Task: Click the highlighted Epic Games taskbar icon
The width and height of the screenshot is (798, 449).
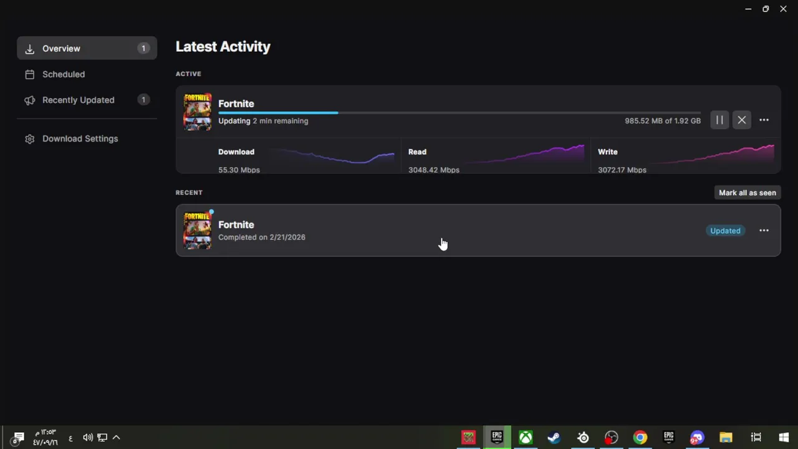Action: click(497, 437)
